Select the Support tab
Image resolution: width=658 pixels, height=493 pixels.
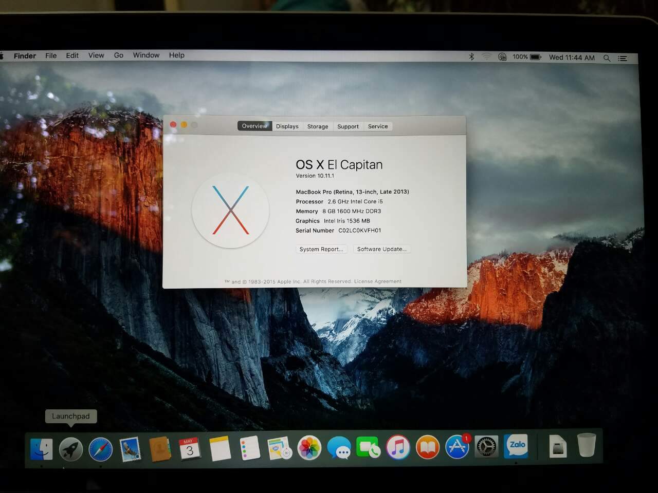pyautogui.click(x=348, y=126)
